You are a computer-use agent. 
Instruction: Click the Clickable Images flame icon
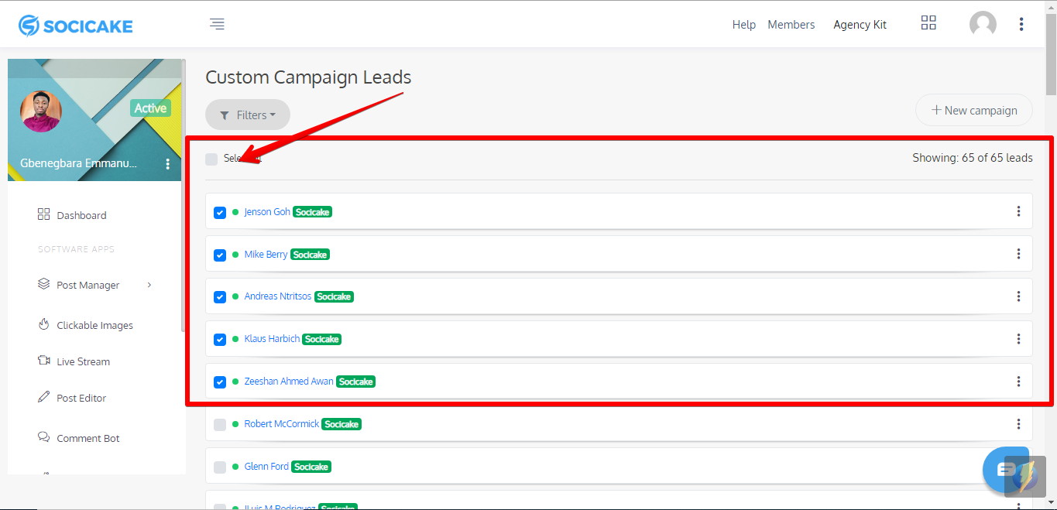coord(43,324)
